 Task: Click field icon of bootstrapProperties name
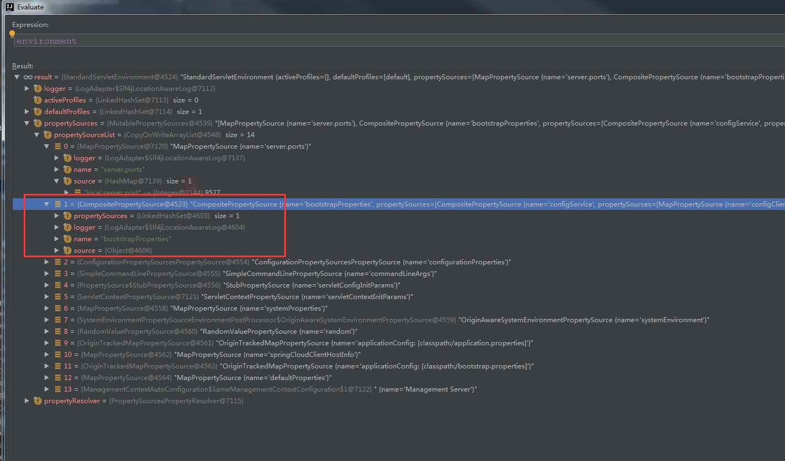(67, 239)
